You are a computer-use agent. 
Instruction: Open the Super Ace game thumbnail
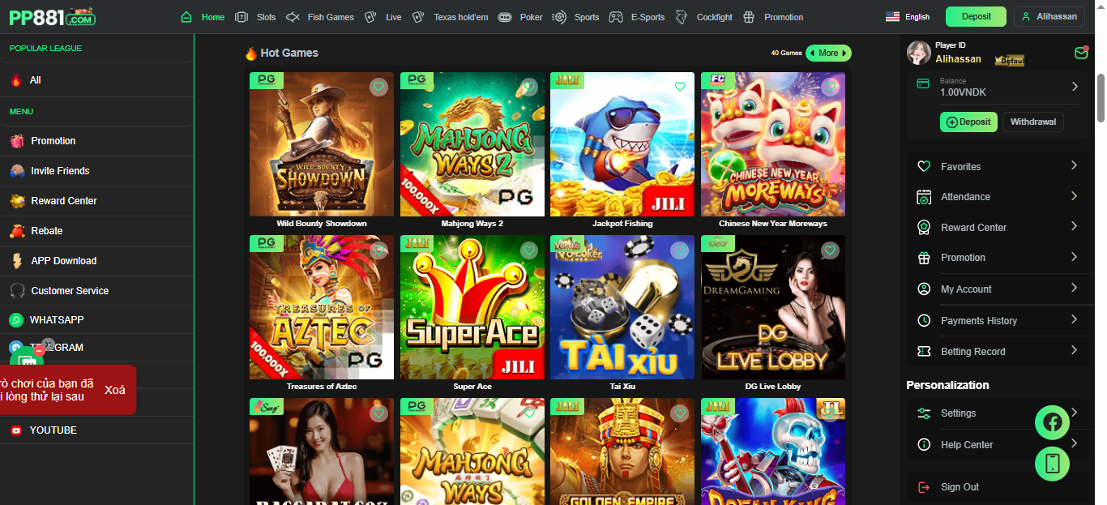[472, 307]
